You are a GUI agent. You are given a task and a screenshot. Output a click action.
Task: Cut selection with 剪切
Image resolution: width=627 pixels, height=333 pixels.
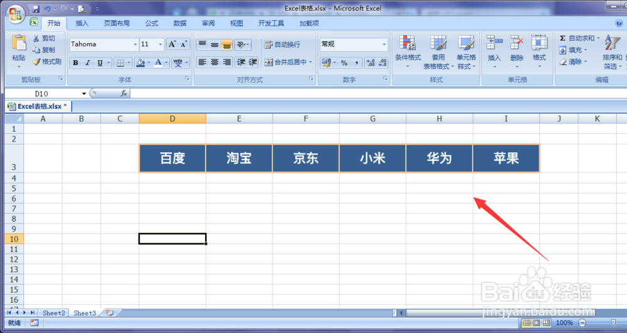click(x=44, y=38)
